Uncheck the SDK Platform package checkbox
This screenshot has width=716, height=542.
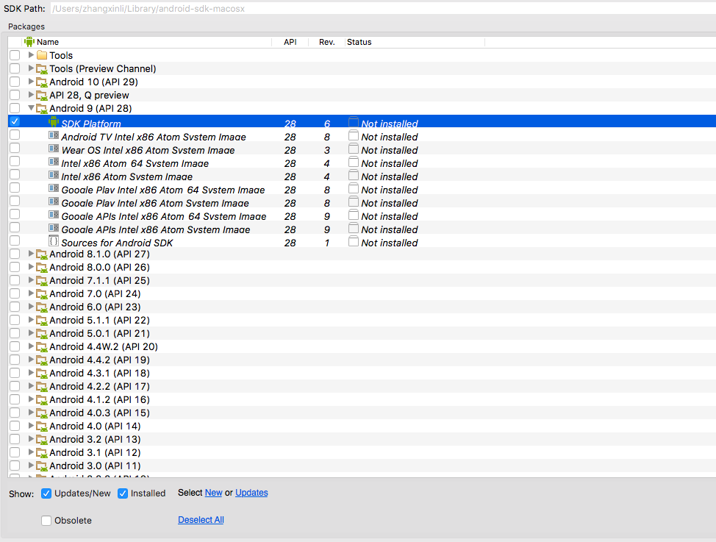15,121
